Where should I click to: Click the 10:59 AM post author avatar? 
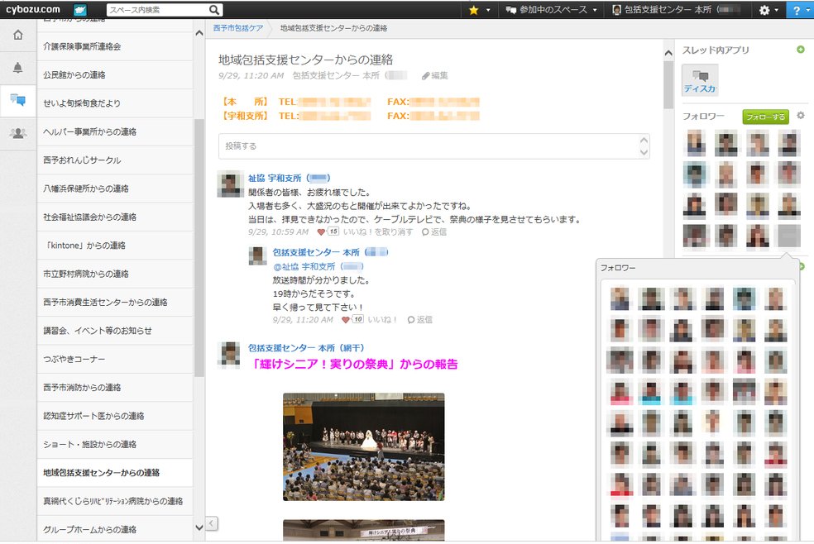[230, 184]
